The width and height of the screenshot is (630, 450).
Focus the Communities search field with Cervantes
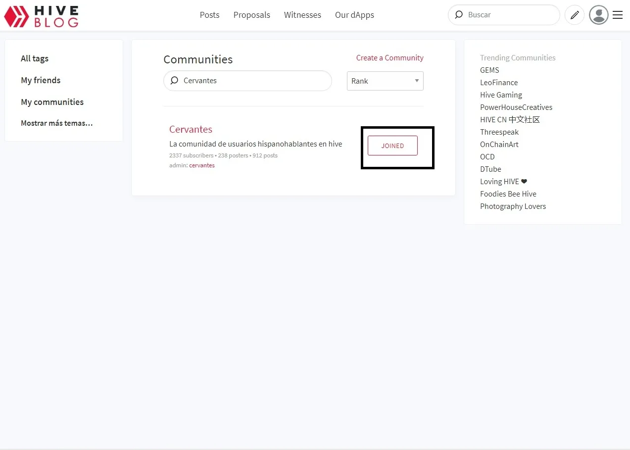point(247,81)
